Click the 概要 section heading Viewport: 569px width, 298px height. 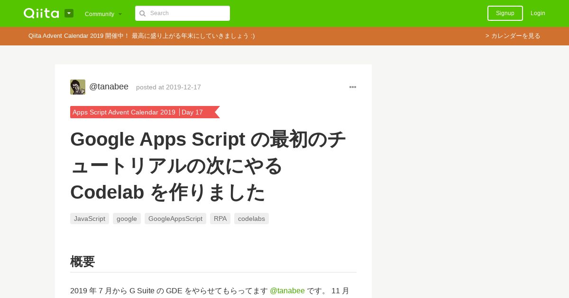coord(83,262)
